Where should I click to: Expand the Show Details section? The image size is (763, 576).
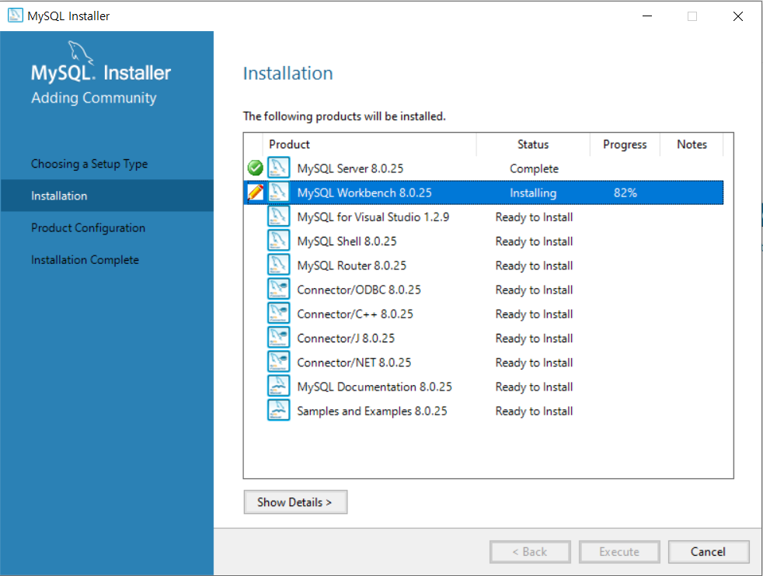tap(295, 502)
